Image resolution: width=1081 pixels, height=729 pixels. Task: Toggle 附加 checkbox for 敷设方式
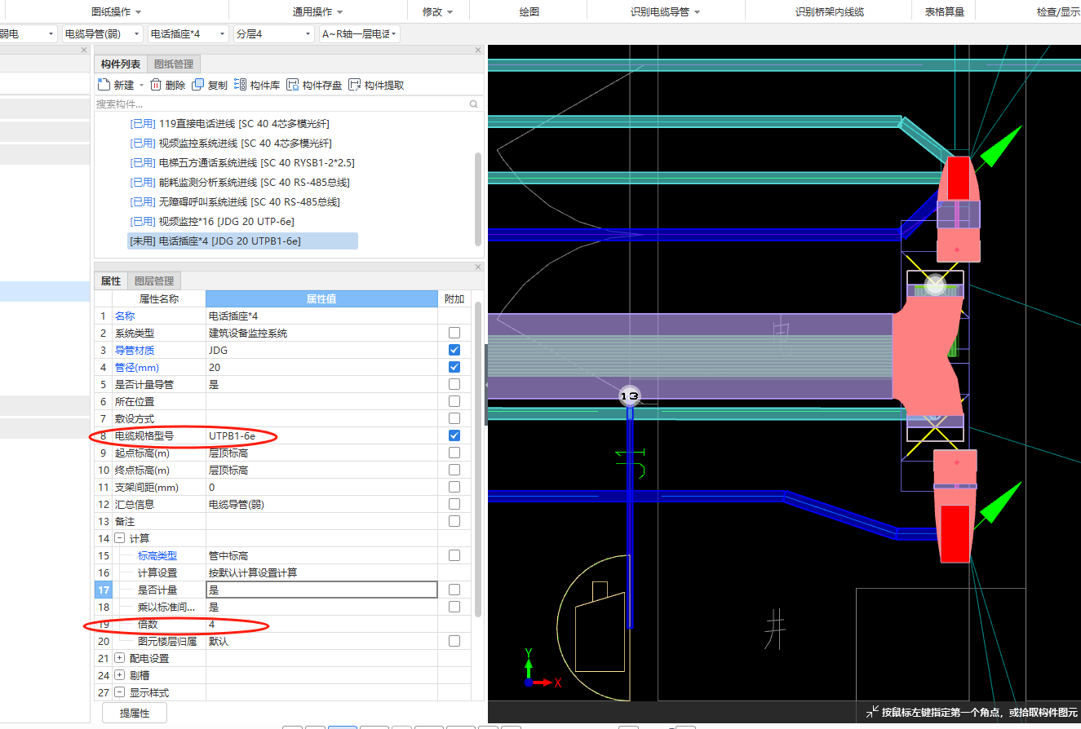[x=454, y=418]
